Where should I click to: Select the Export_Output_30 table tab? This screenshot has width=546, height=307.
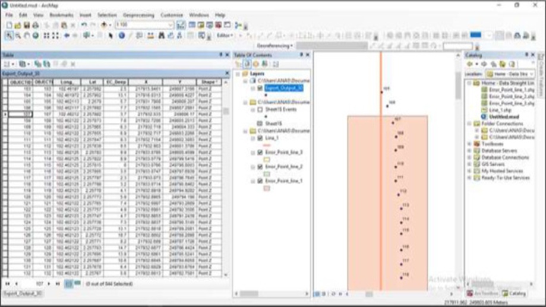23,293
